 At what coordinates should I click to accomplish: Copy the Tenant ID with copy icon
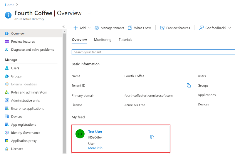coord(189,85)
